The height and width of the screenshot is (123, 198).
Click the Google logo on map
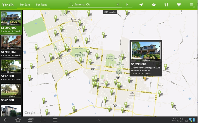pos(29,113)
